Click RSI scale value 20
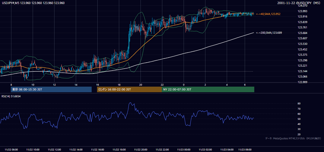 [x=299, y=134]
